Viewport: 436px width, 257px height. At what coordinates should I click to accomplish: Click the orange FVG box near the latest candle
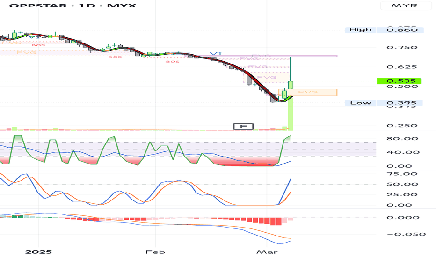click(x=308, y=93)
